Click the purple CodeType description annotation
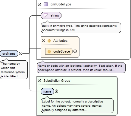Image resolution: width=131 pixels, height=116 pixels. [x=81, y=68]
